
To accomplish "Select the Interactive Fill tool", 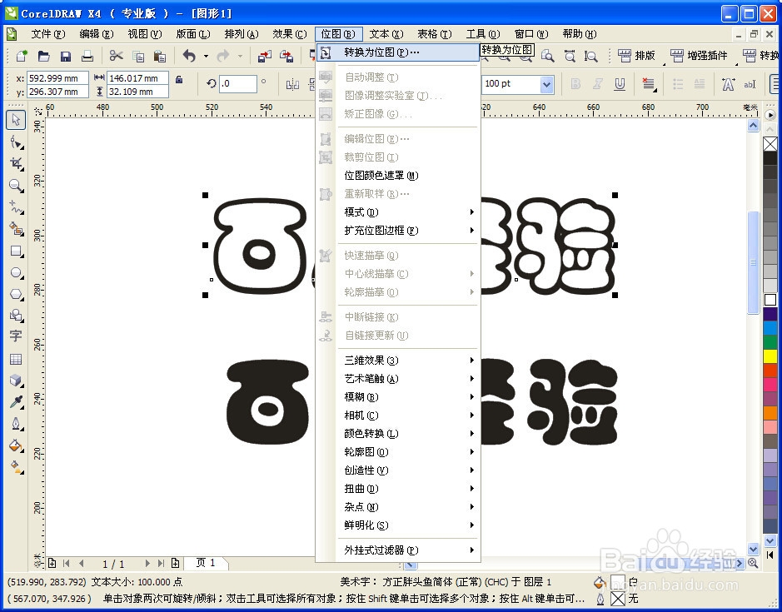I will [16, 467].
